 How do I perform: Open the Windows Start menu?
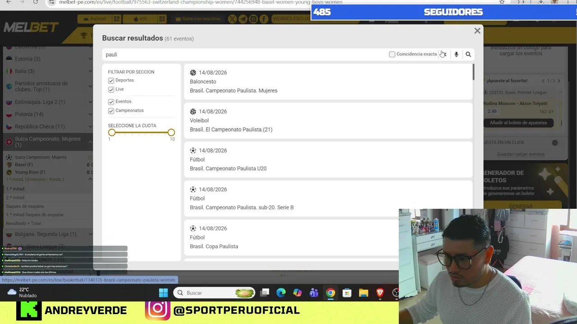(163, 293)
